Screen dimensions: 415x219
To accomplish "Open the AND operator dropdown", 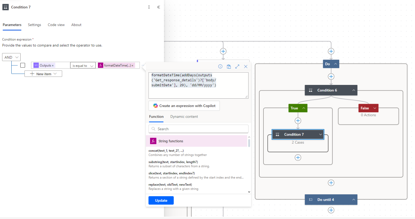I will point(11,57).
